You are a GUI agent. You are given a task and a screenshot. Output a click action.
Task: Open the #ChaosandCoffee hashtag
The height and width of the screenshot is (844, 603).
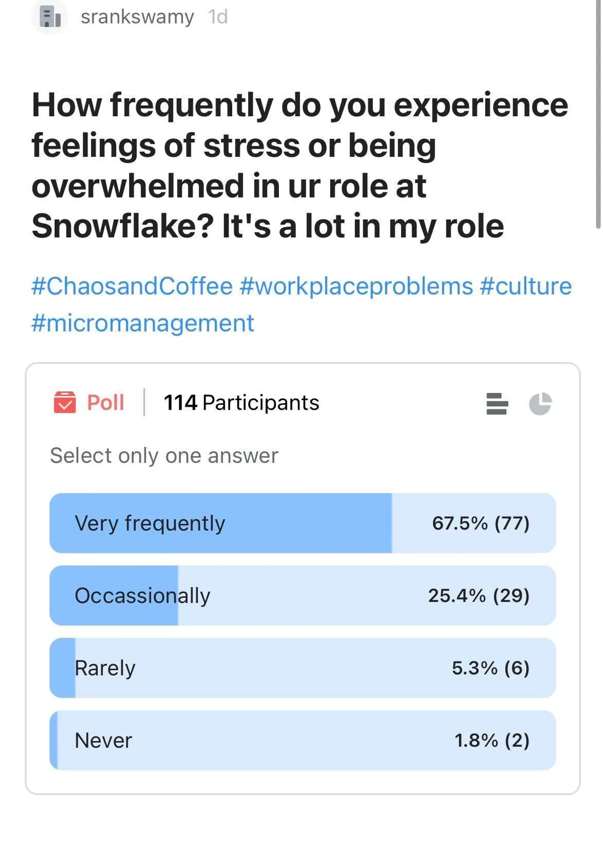[x=132, y=286]
